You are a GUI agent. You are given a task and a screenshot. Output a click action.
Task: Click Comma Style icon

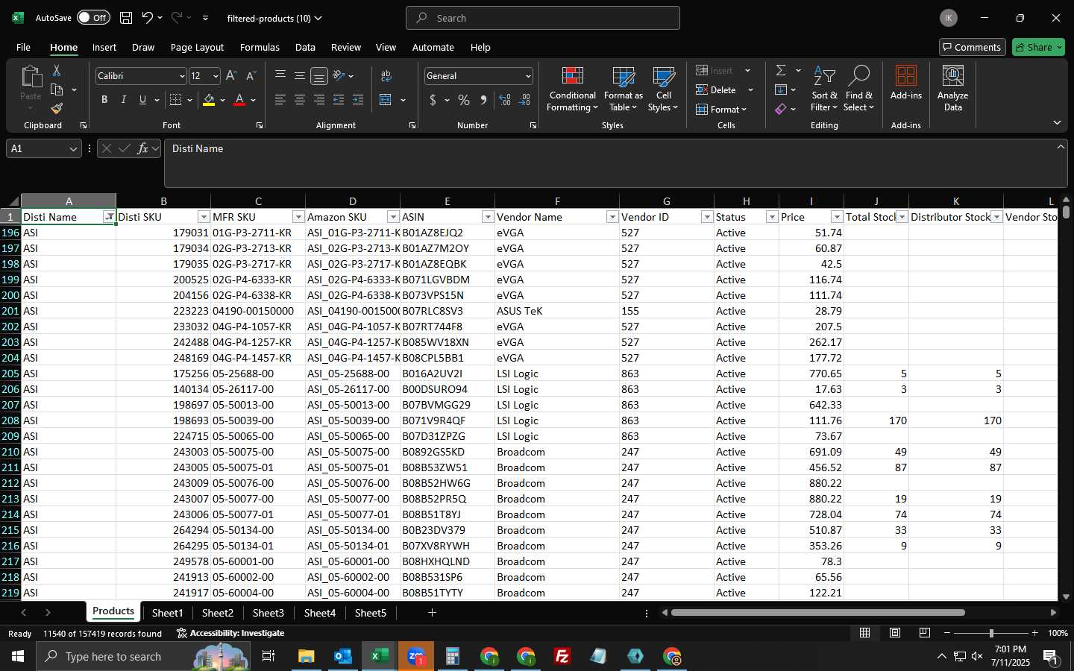483,100
